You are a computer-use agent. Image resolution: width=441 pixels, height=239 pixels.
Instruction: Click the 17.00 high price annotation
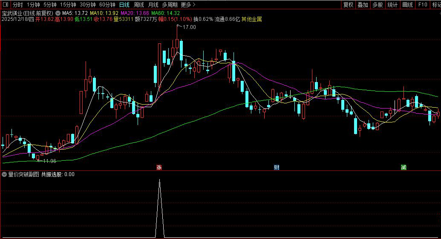[x=189, y=27]
